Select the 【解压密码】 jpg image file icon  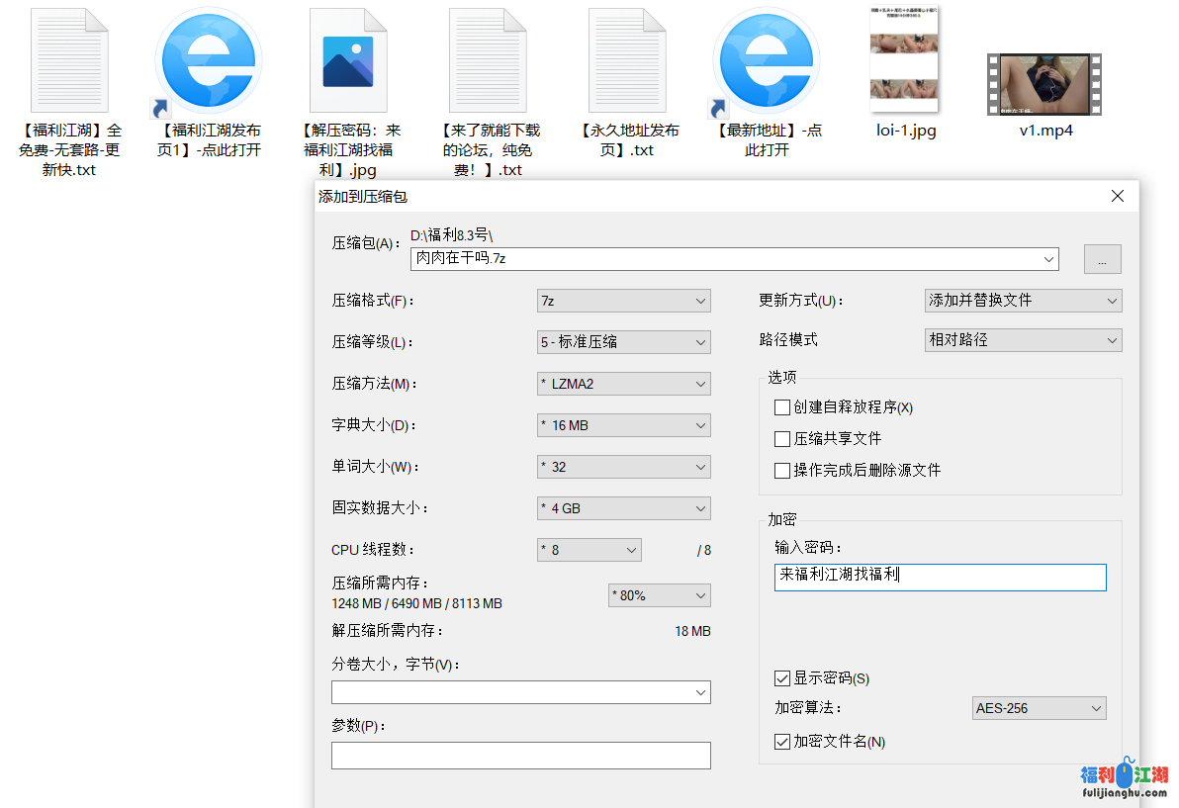[x=348, y=61]
